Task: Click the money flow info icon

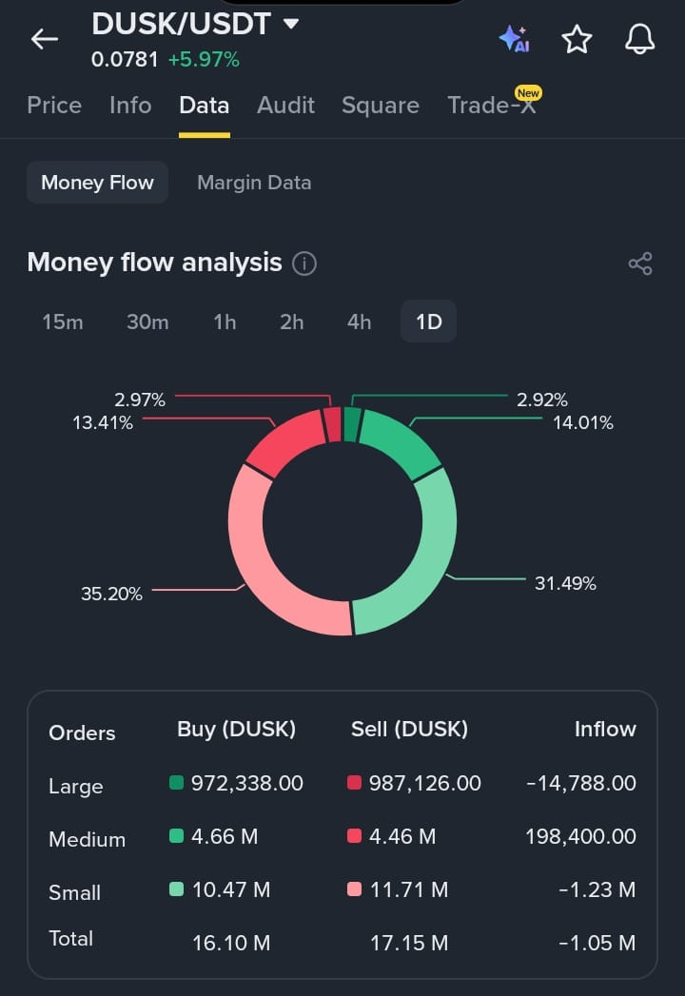Action: point(304,263)
